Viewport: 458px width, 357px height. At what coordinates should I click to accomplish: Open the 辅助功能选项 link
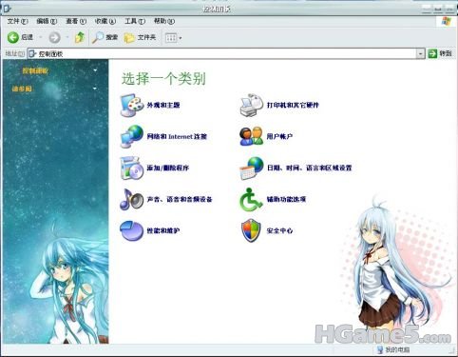(286, 199)
